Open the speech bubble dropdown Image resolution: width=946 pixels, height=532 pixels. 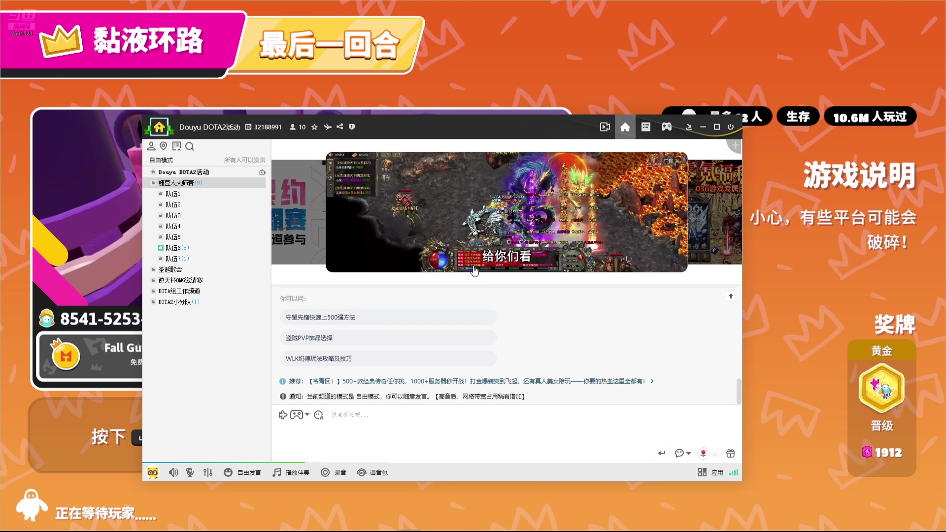tap(682, 453)
